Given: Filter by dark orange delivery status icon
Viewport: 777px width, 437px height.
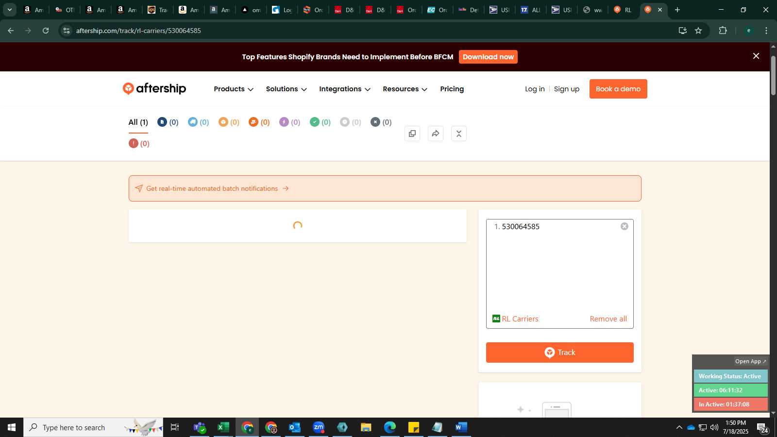Looking at the screenshot, I should (x=259, y=122).
